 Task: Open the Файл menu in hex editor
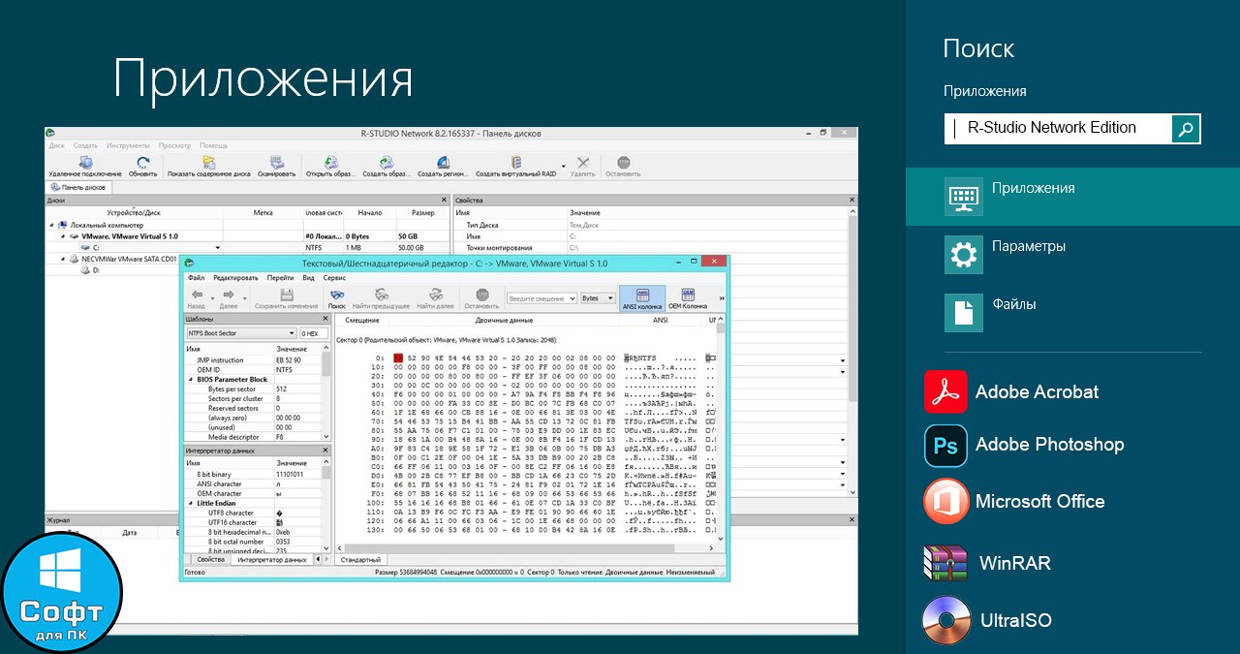197,277
